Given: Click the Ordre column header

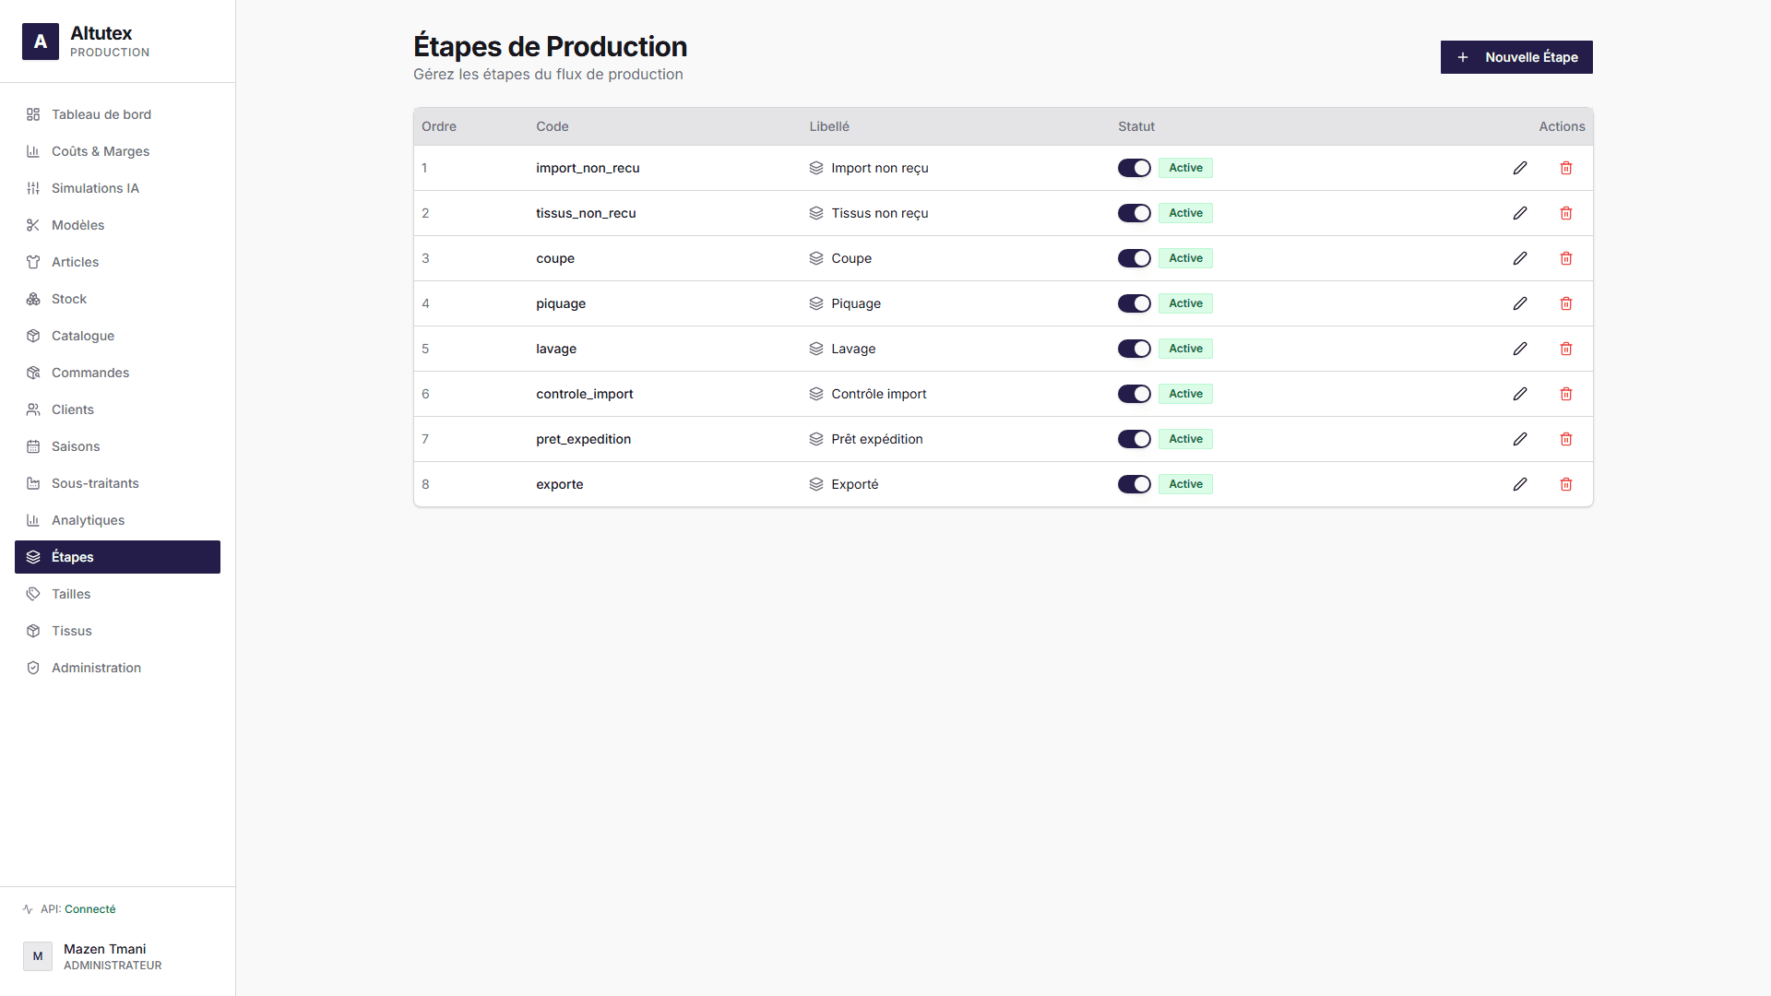Looking at the screenshot, I should [439, 126].
